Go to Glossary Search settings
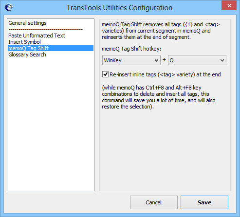The width and height of the screenshot is (240, 217). tap(27, 54)
